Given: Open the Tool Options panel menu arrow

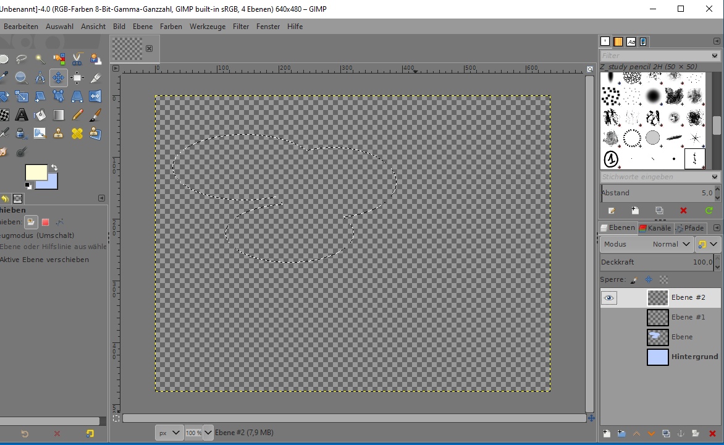Looking at the screenshot, I should [101, 198].
